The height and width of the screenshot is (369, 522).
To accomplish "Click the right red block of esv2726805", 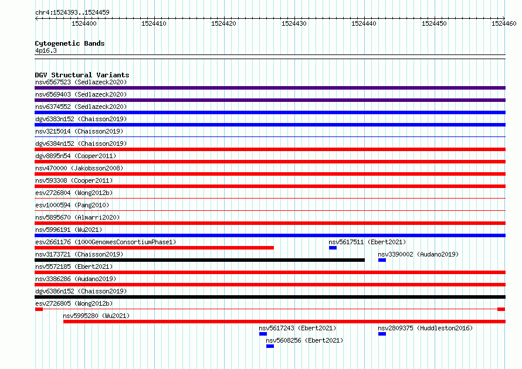I will point(501,309).
